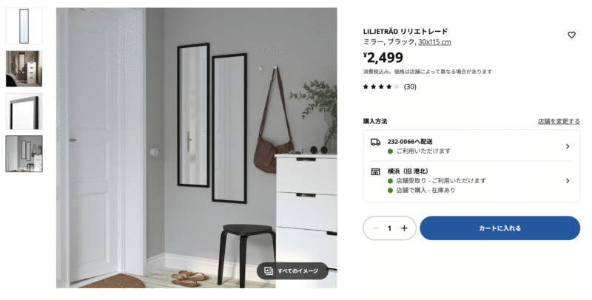592x300 pixels.
Task: Expand the 横浜 store option chevron
Action: [568, 181]
